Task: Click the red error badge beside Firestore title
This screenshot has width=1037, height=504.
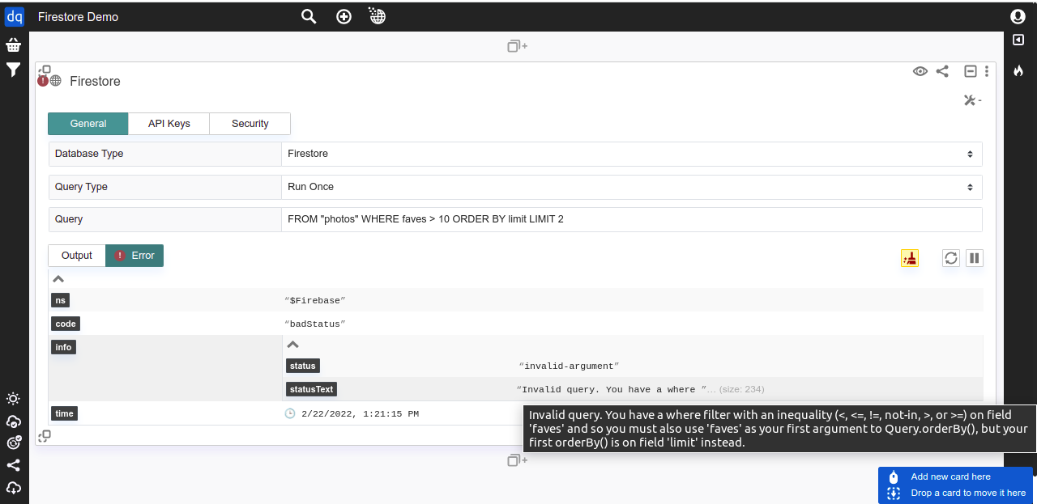Action: pyautogui.click(x=43, y=81)
